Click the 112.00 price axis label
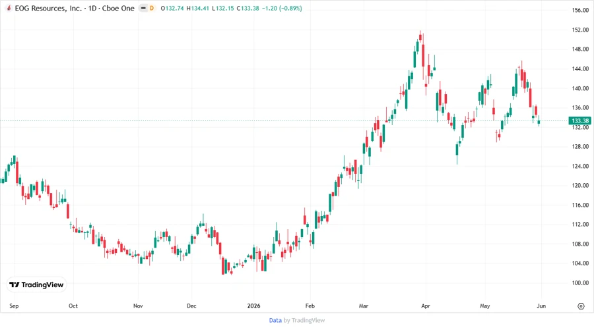594x328 pixels. (x=580, y=225)
